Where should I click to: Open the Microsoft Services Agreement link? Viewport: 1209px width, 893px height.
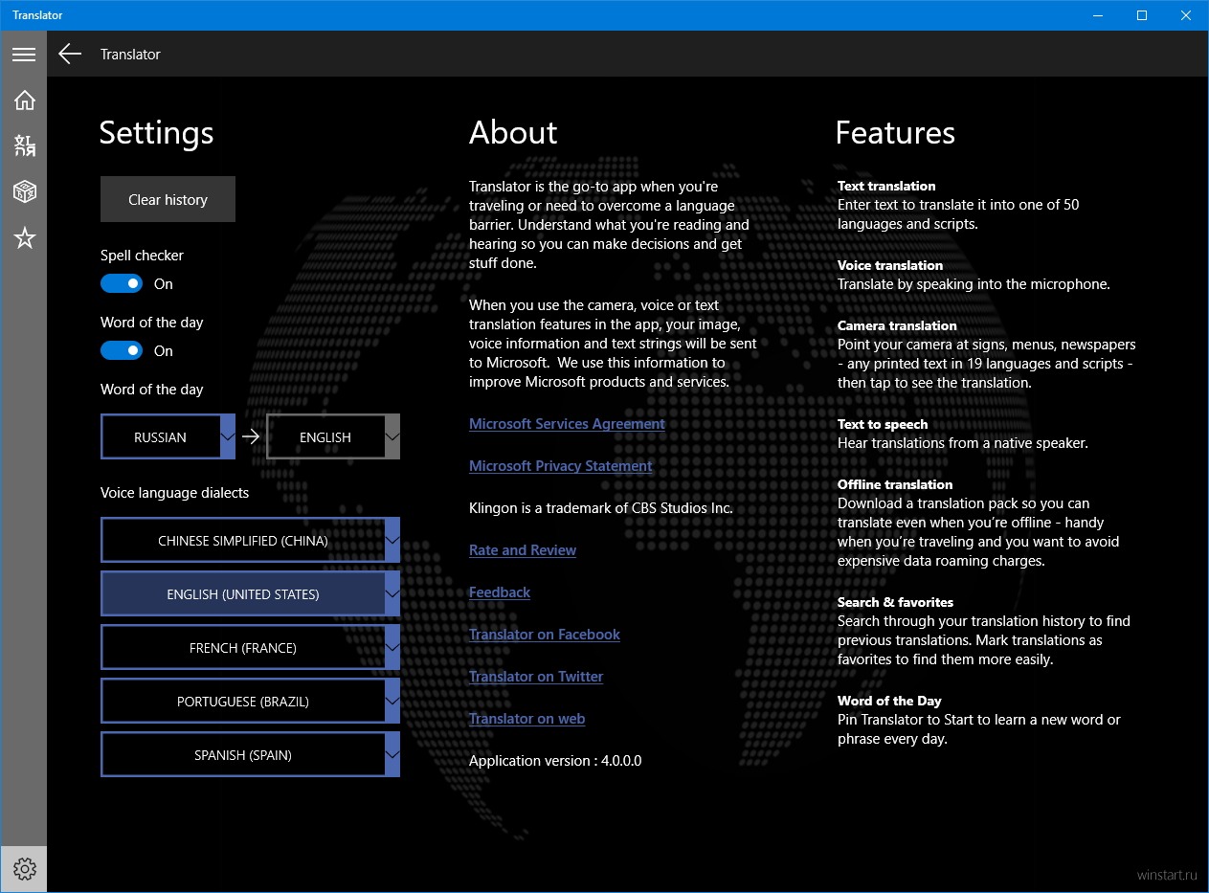[x=567, y=424]
